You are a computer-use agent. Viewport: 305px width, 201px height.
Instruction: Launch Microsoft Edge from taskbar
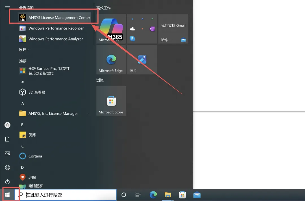(x=153, y=195)
